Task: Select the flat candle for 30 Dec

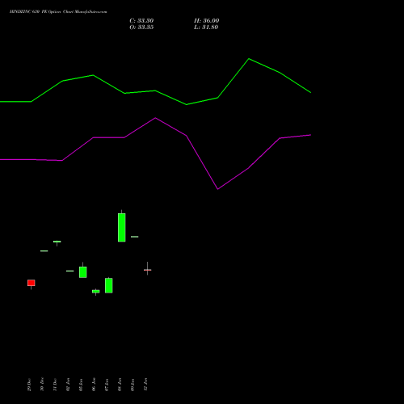Action: [44, 250]
